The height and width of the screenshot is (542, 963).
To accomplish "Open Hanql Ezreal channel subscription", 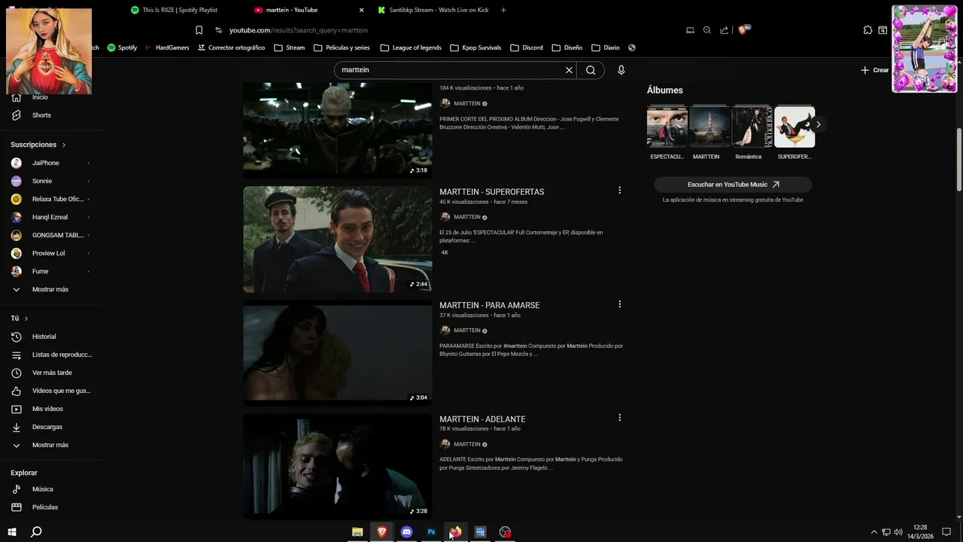I will point(51,217).
